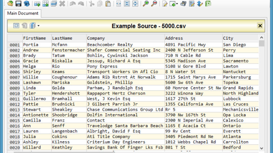
Task: Open dropdown arrow next to export icon
Action: click(x=177, y=4)
